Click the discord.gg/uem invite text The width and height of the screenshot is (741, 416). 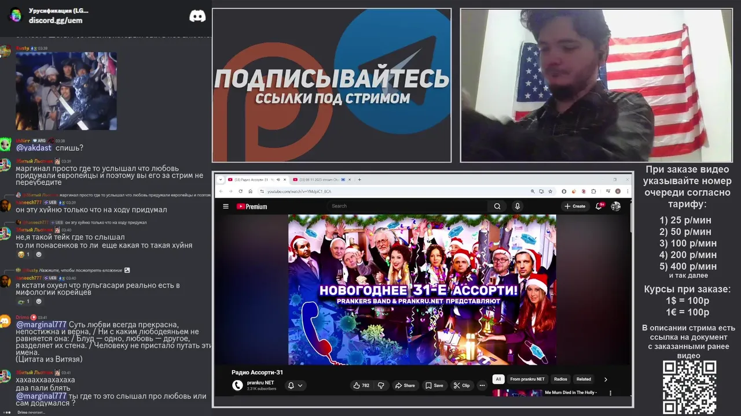coord(56,20)
